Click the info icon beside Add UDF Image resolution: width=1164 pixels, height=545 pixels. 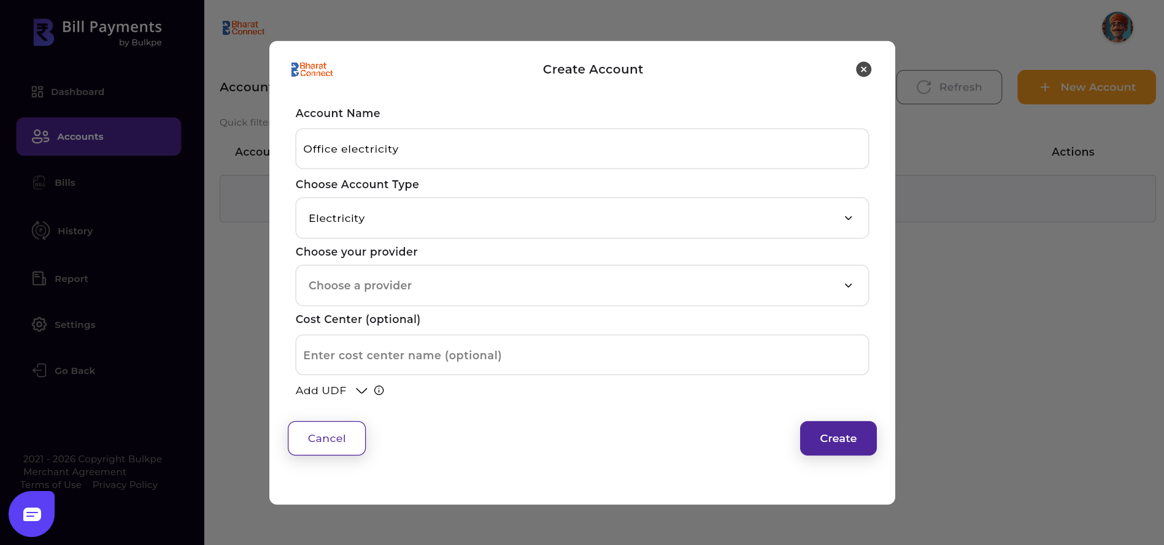[x=379, y=391]
